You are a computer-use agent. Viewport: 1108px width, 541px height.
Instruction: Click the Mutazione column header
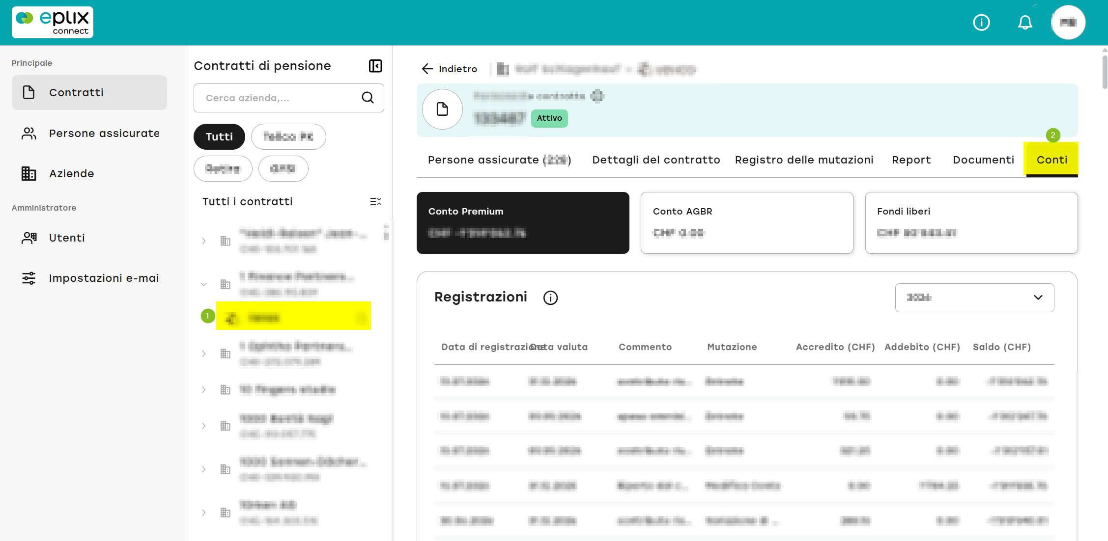tap(732, 347)
